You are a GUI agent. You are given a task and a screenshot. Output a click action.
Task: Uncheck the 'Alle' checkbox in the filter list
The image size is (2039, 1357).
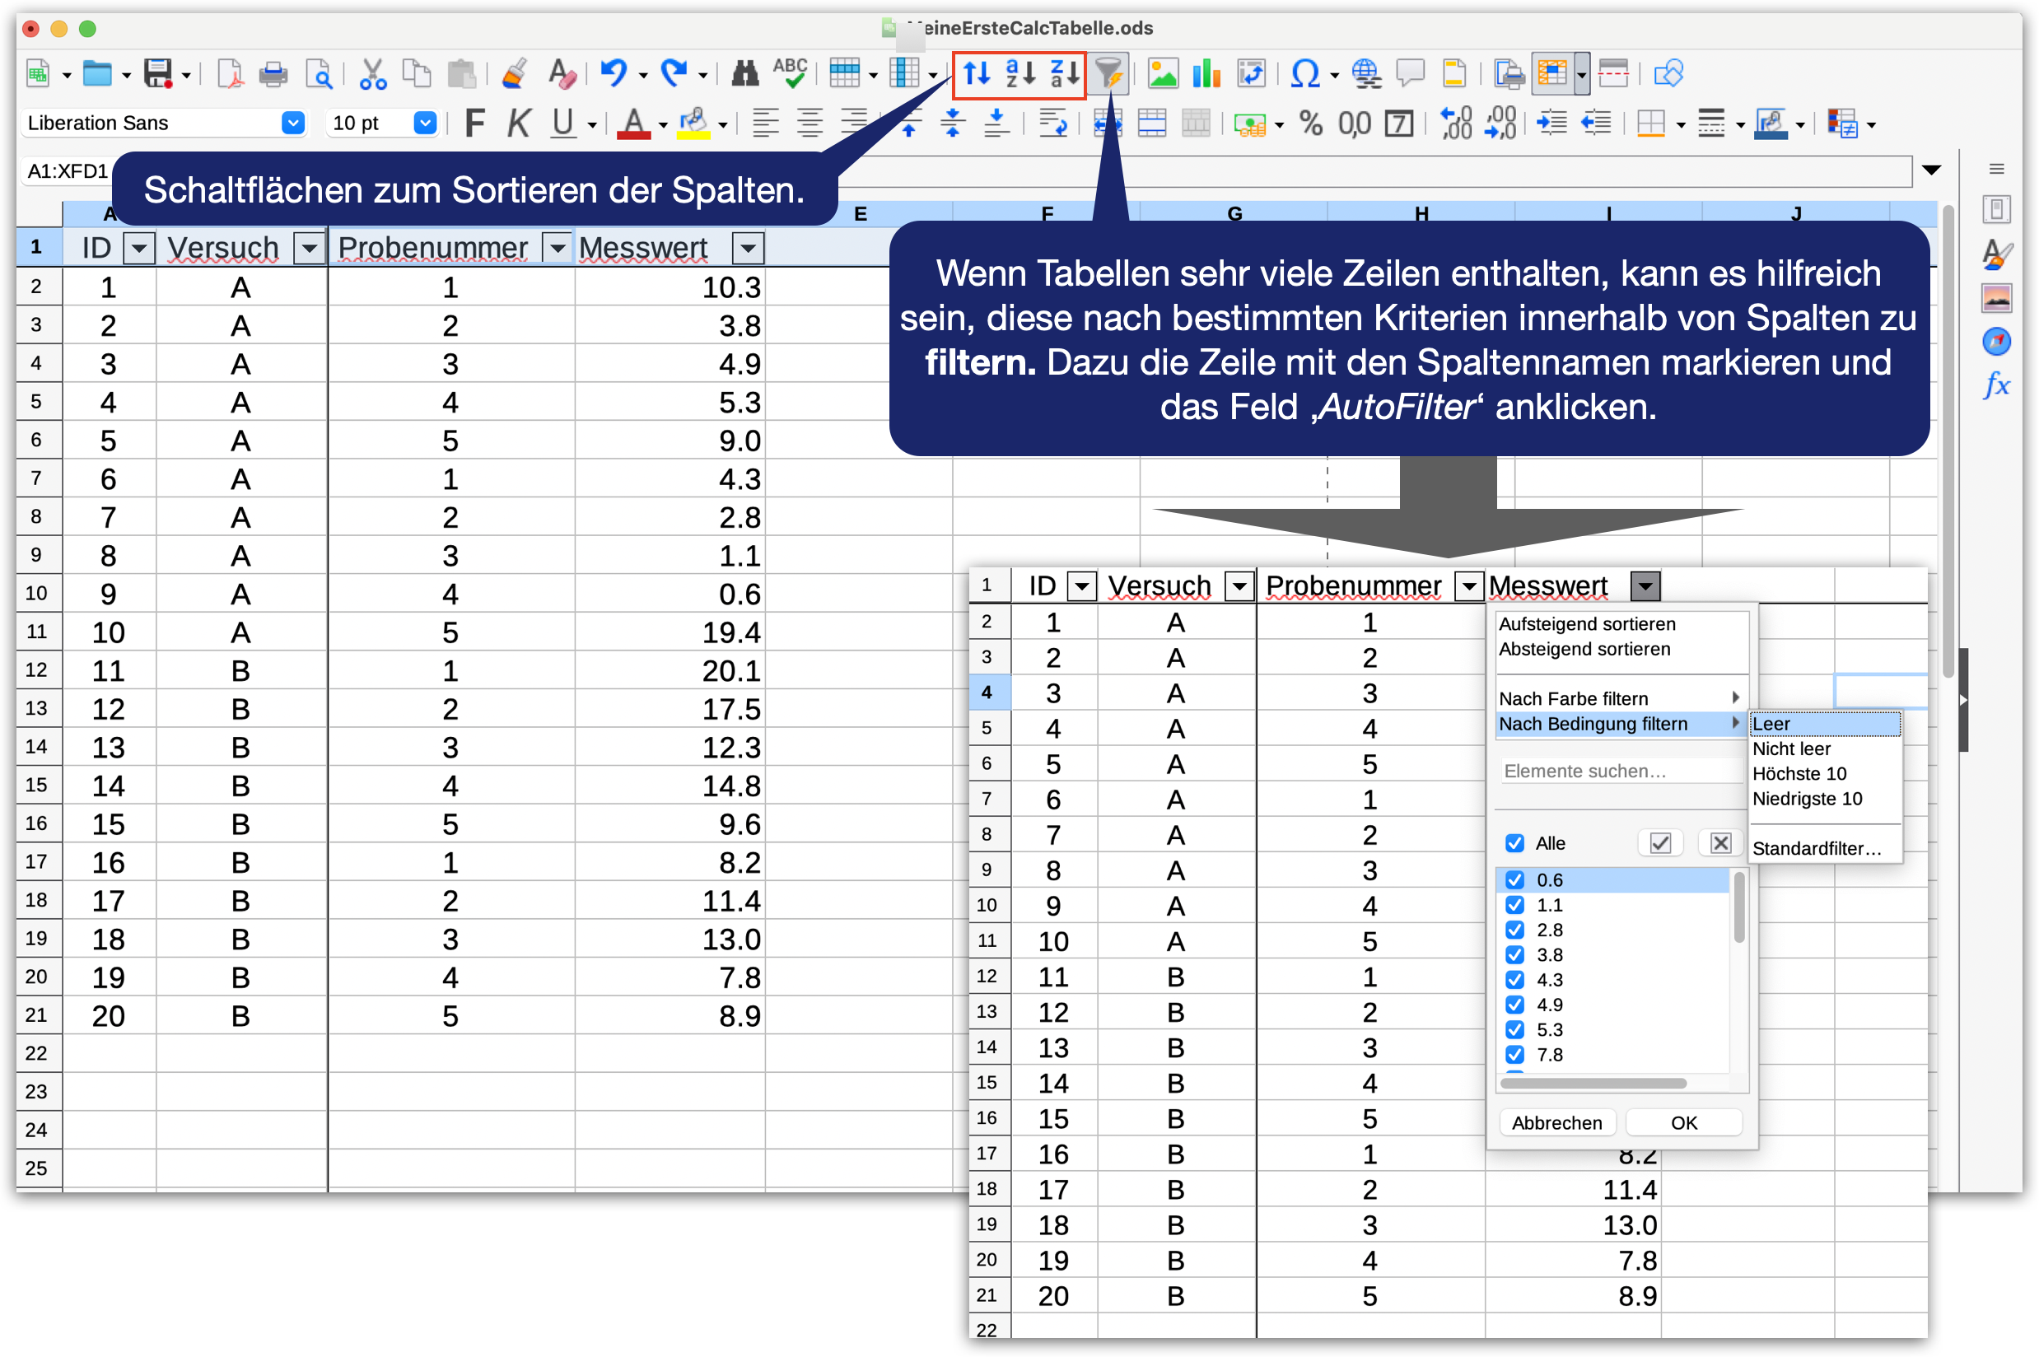(x=1514, y=843)
